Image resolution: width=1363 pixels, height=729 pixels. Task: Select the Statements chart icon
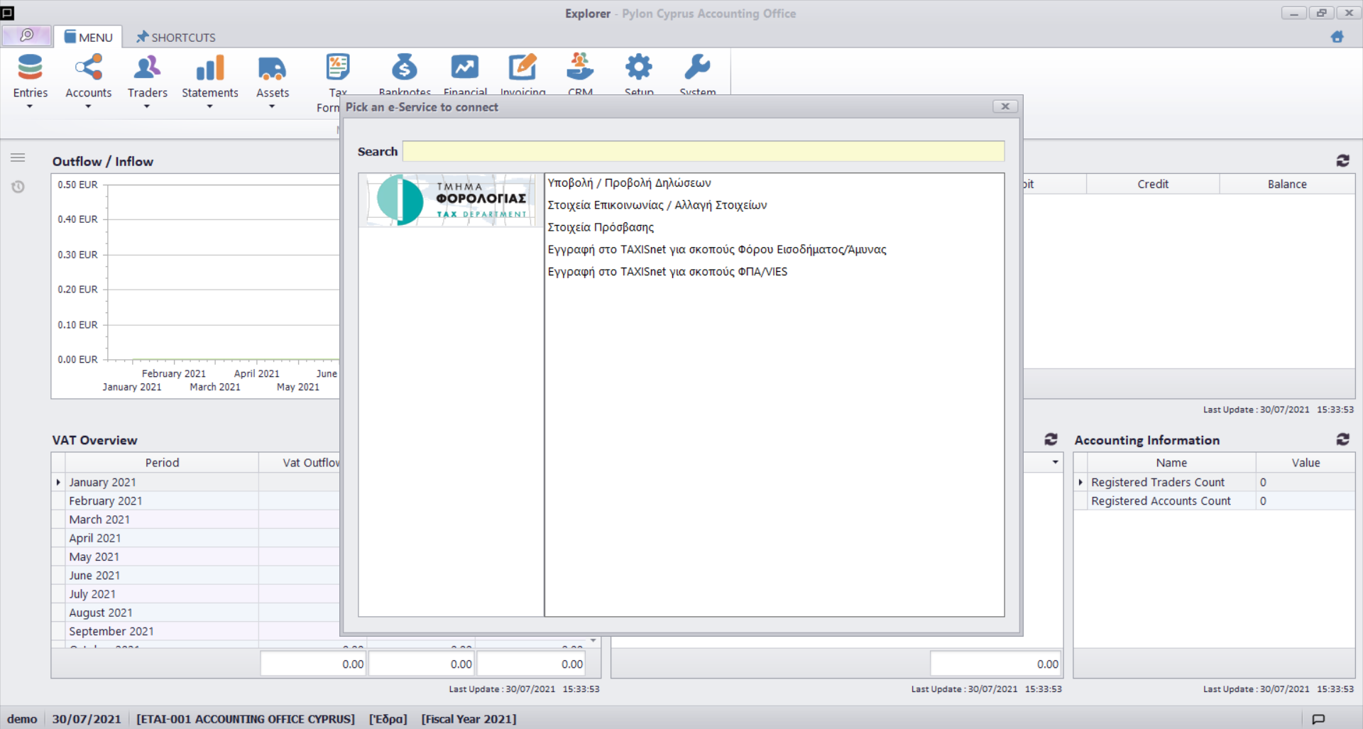(x=209, y=68)
